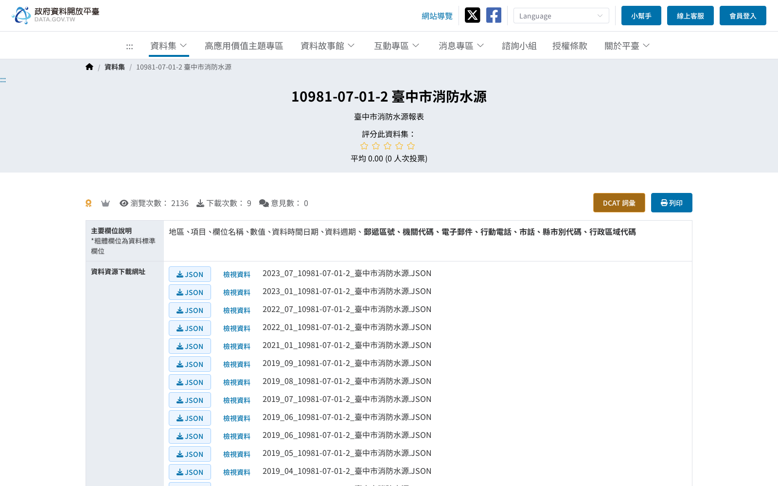This screenshot has width=778, height=486.
Task: Download 2021_01 JSON file
Action: (190, 346)
